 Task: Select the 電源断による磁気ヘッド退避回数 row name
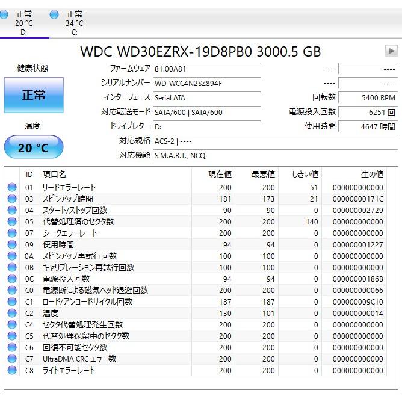tap(95, 290)
